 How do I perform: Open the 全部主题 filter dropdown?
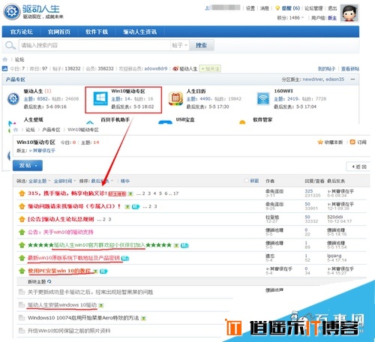(x=40, y=181)
